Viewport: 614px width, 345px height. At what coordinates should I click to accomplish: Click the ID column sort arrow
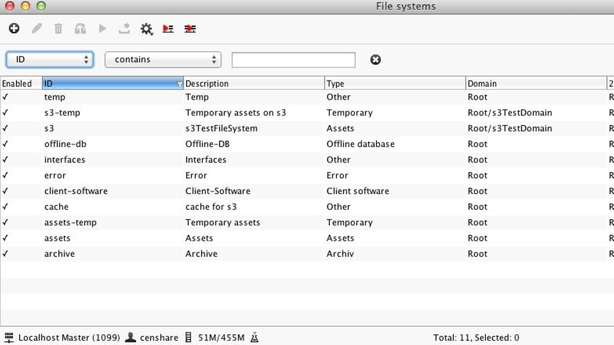(179, 83)
